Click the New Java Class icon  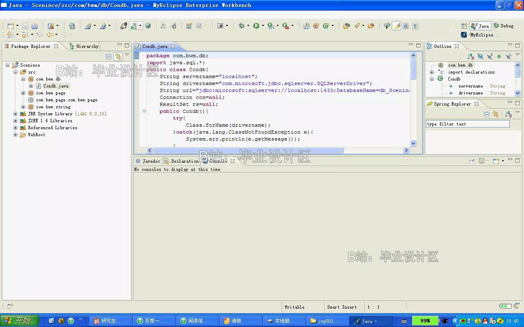[x=326, y=26]
